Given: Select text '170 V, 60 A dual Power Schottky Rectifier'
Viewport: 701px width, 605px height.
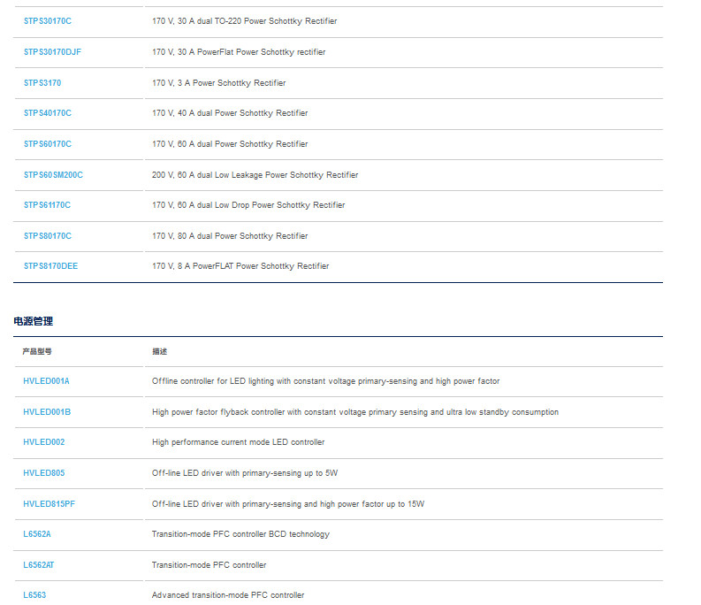Looking at the screenshot, I should point(230,143).
